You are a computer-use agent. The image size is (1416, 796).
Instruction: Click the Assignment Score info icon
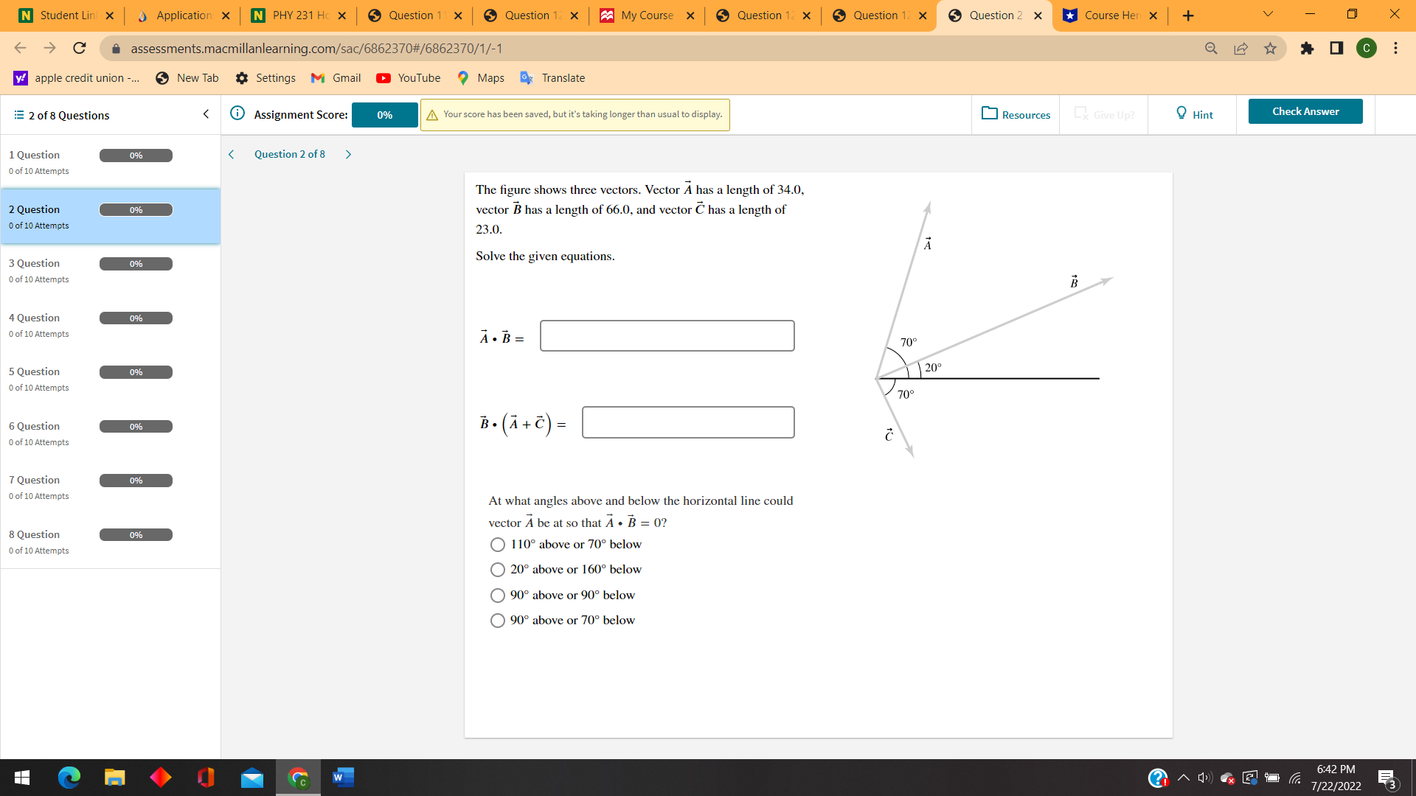point(237,113)
